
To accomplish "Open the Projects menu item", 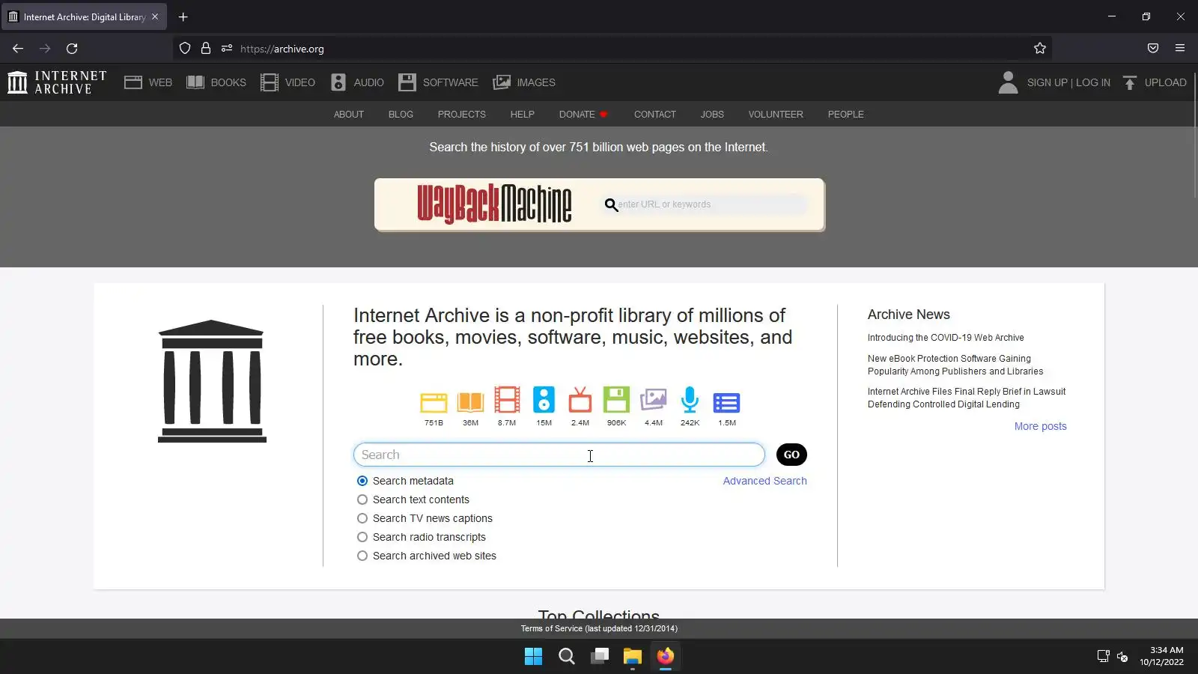I will pos(462,115).
